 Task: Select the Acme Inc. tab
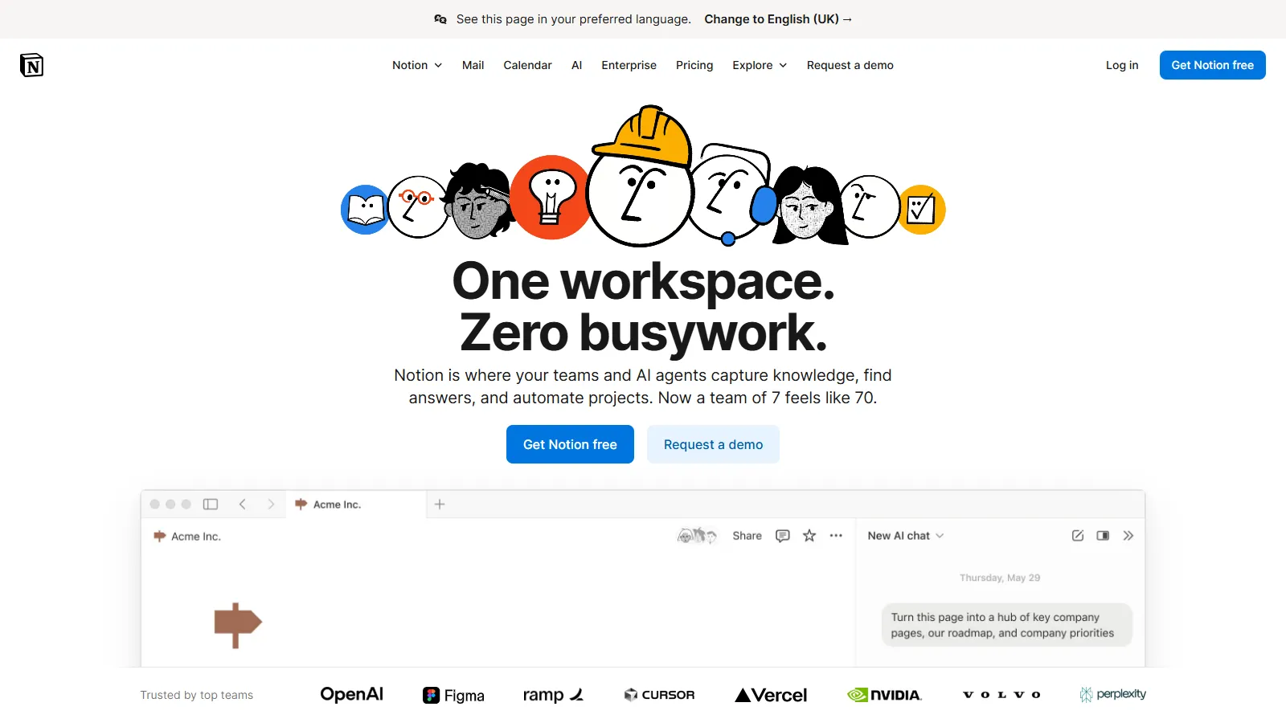[337, 504]
